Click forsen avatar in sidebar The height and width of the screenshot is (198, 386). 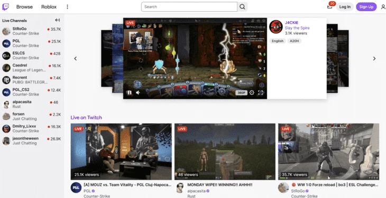point(6,116)
